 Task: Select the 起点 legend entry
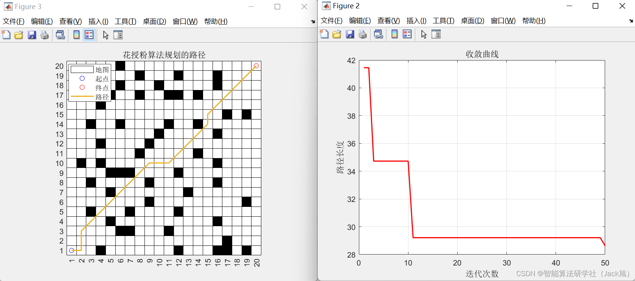pos(90,79)
